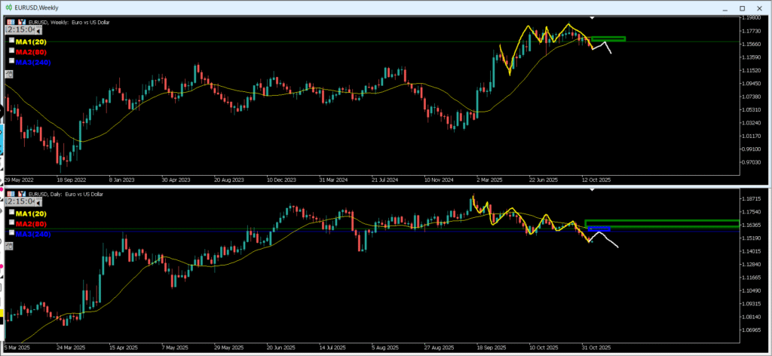Enable the MA2(80) checkbox on the Weekly chart

pos(11,51)
